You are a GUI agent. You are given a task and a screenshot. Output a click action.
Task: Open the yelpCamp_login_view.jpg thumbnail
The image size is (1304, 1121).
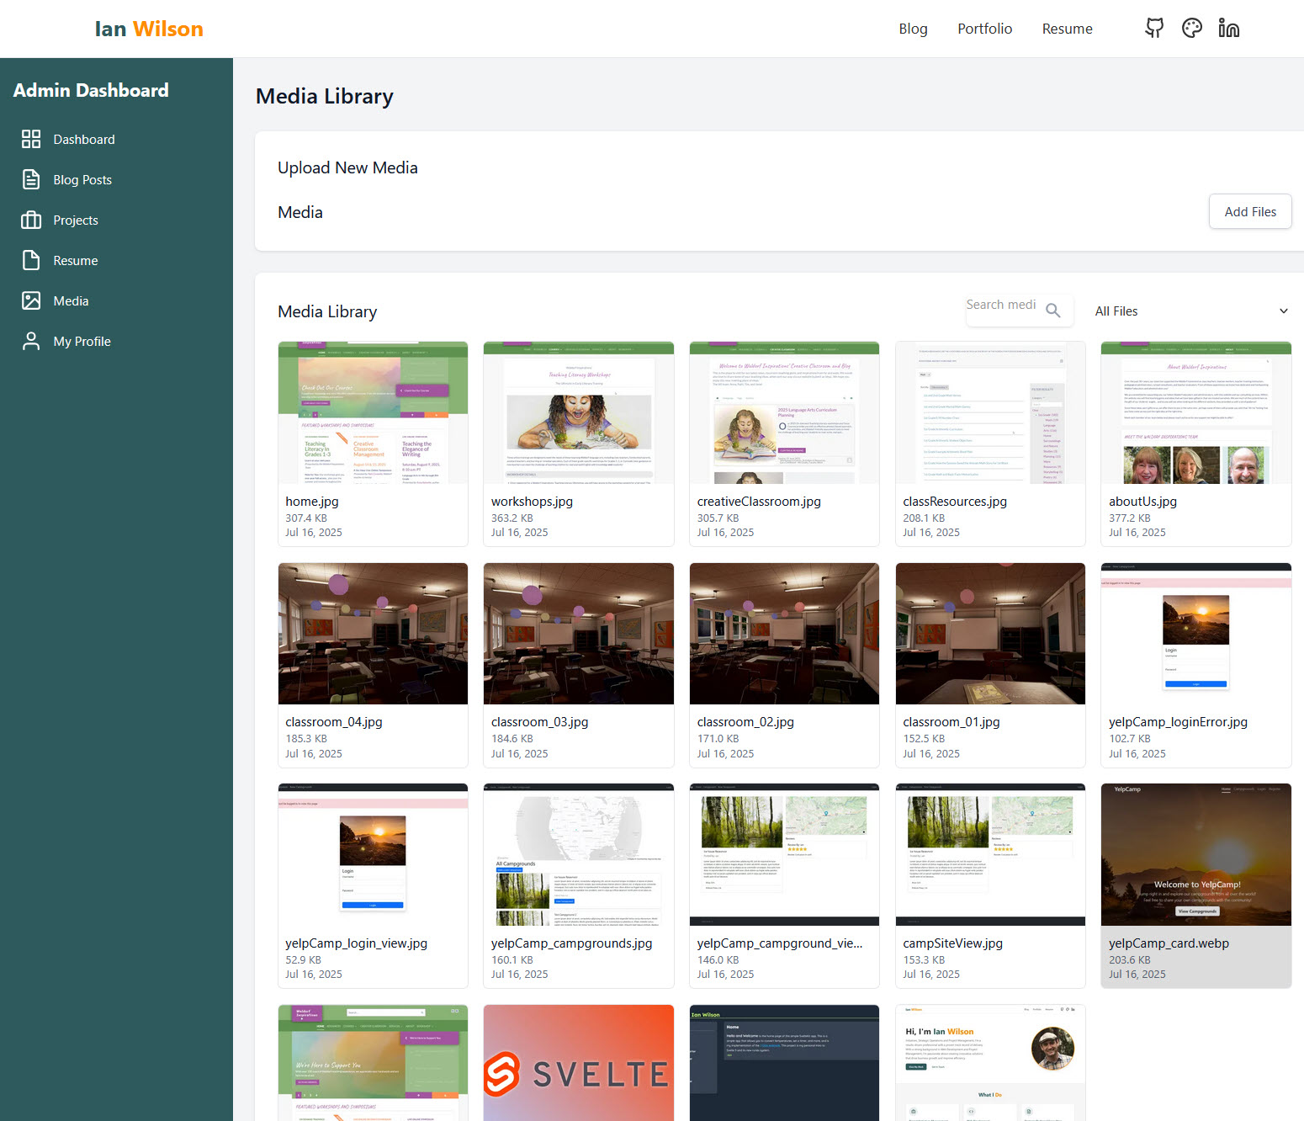coord(373,855)
